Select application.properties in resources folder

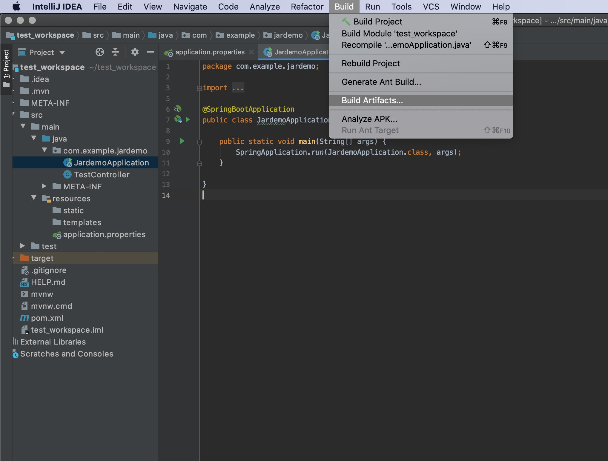[x=99, y=234]
